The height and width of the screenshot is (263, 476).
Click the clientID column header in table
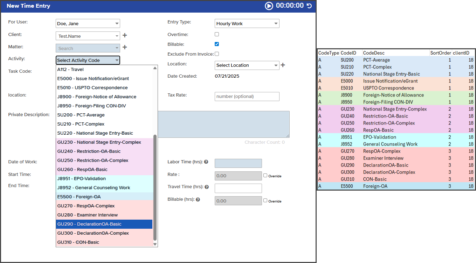[x=461, y=53]
